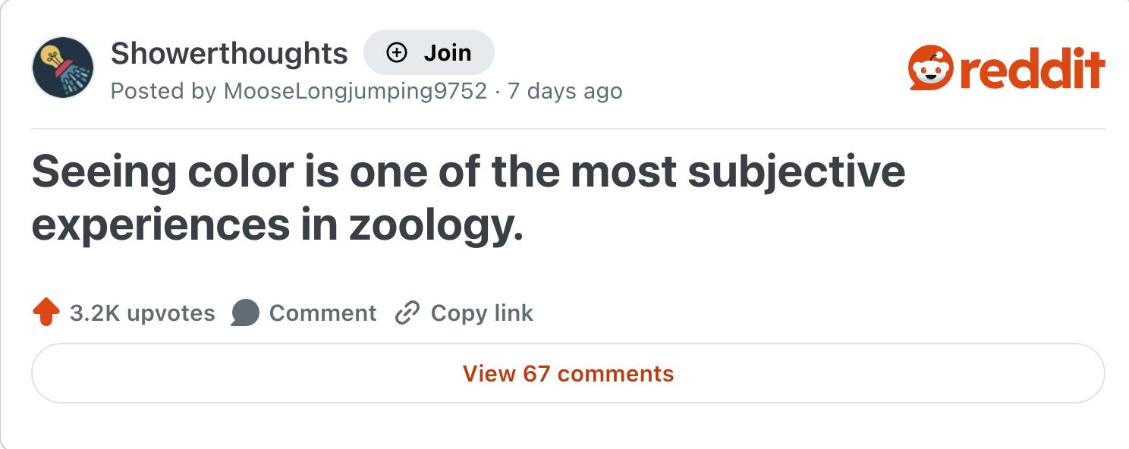Open MooseLongjumping9752's user profile
Viewport: 1129px width, 449px height.
355,92
